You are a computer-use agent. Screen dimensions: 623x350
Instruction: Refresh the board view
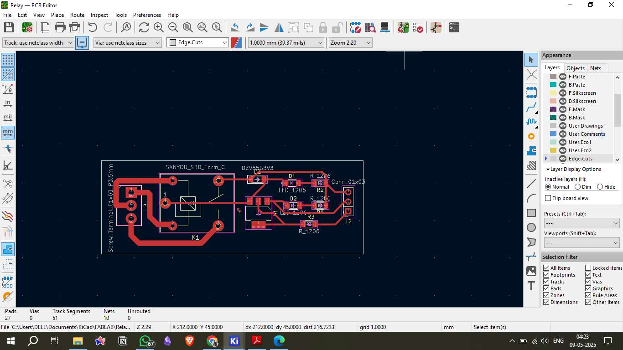click(x=144, y=27)
